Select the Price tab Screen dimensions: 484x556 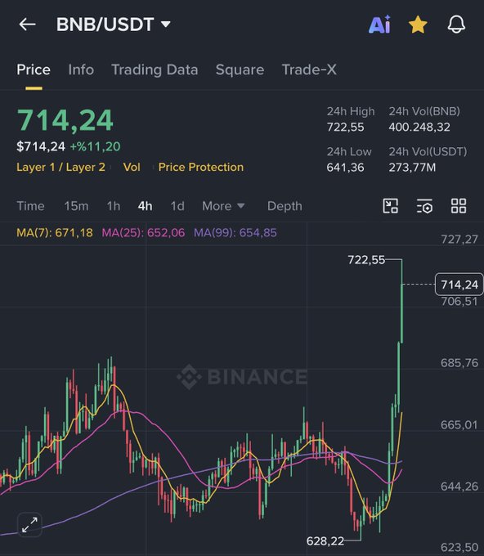pyautogui.click(x=34, y=69)
